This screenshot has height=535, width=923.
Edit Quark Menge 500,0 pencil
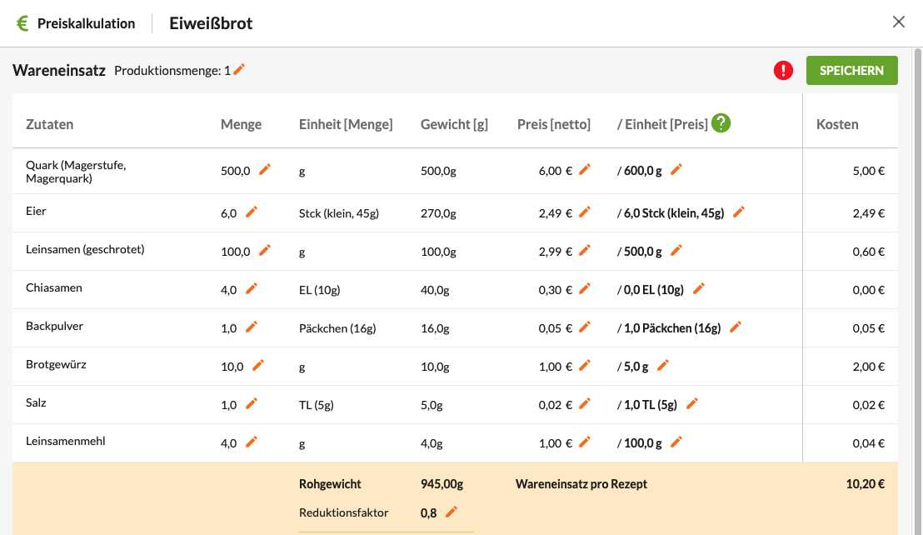click(265, 169)
